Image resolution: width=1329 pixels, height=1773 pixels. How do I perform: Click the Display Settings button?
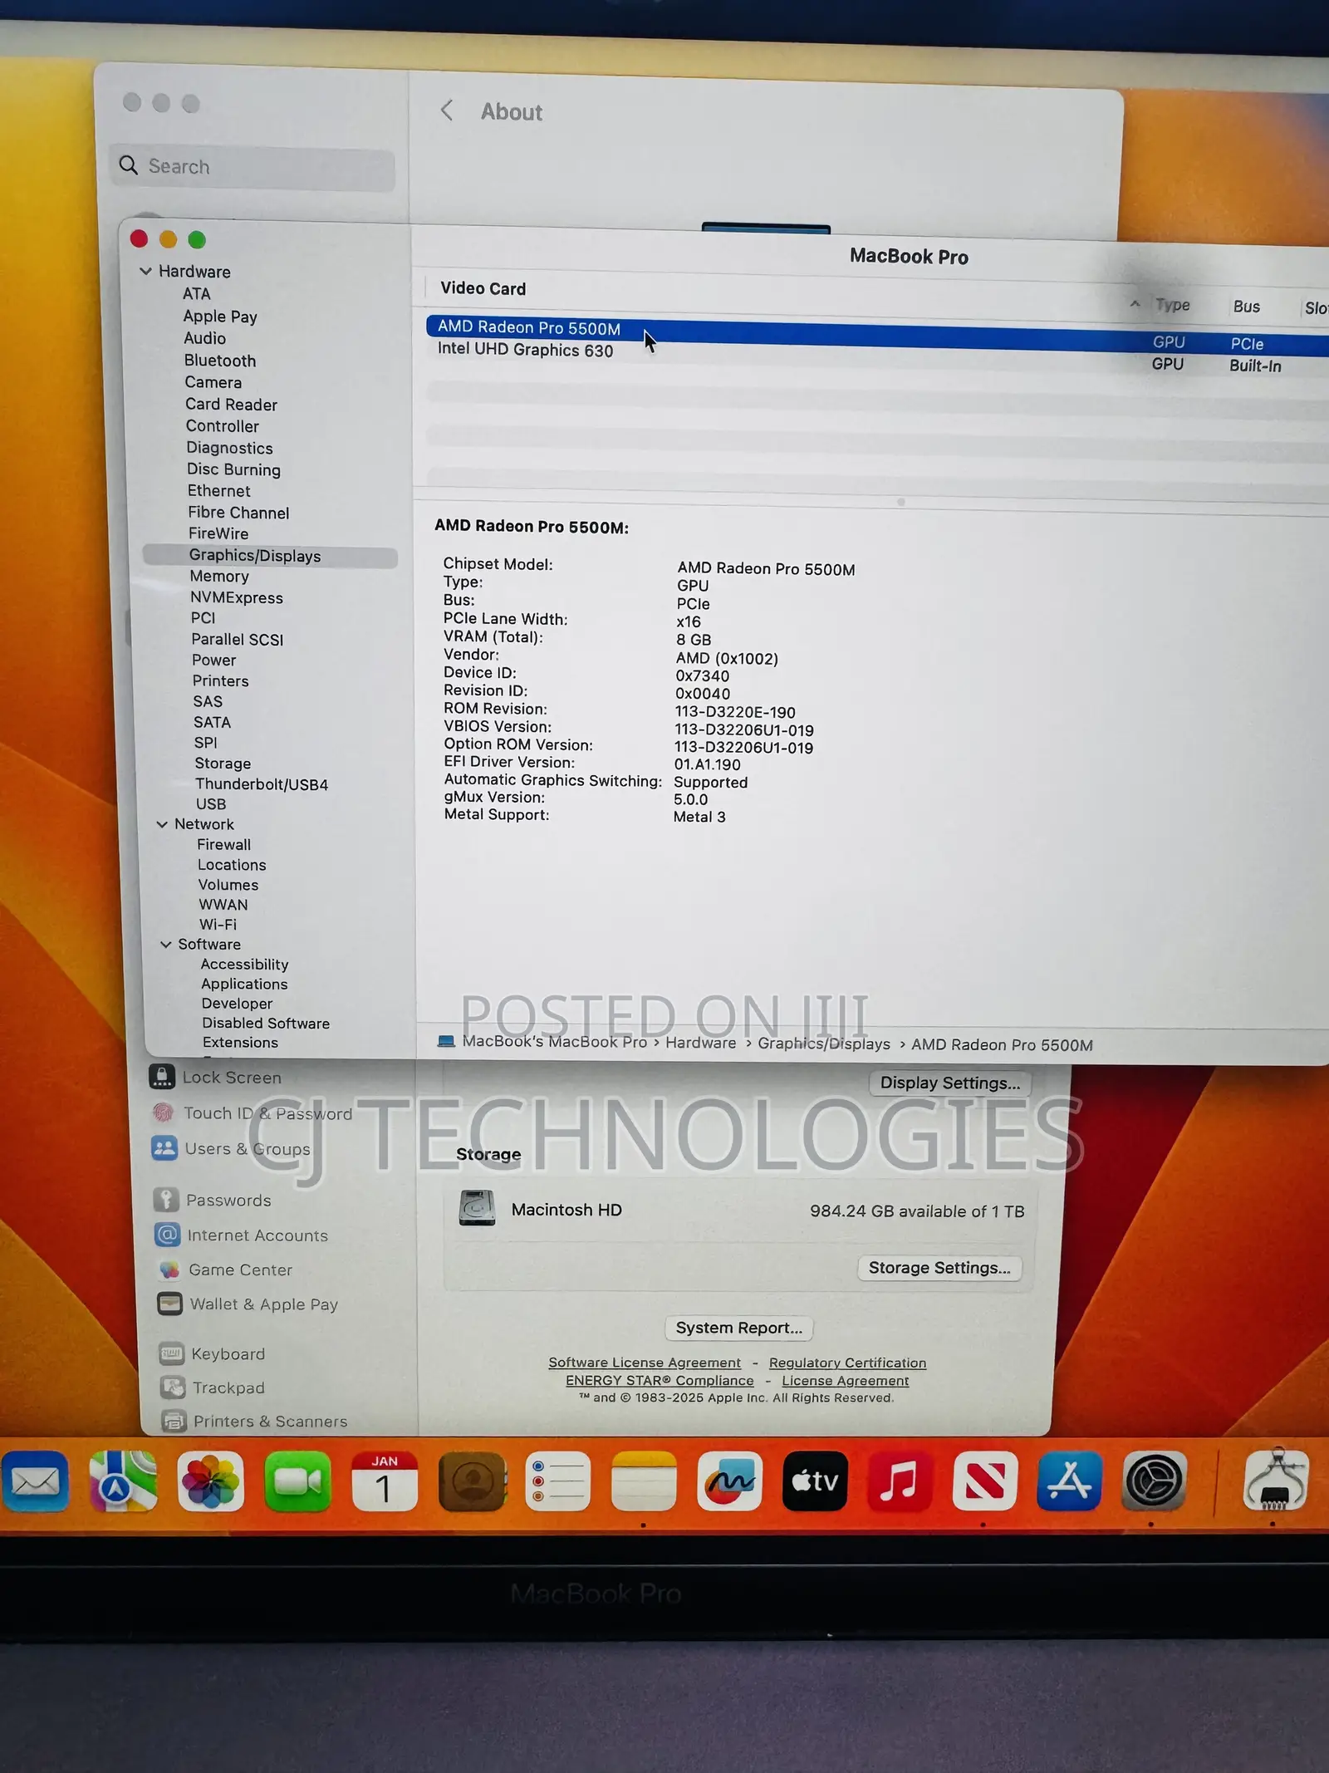click(x=950, y=1083)
